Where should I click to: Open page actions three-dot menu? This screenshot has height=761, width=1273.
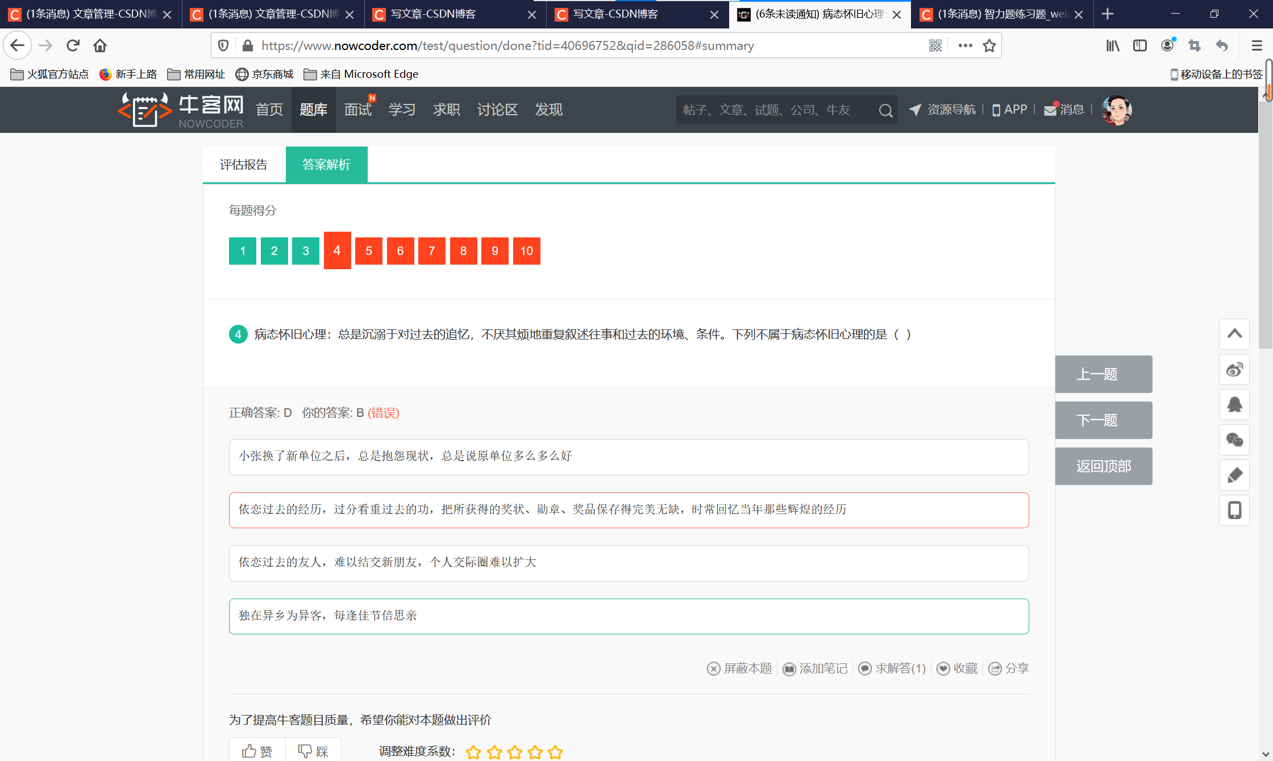click(965, 45)
